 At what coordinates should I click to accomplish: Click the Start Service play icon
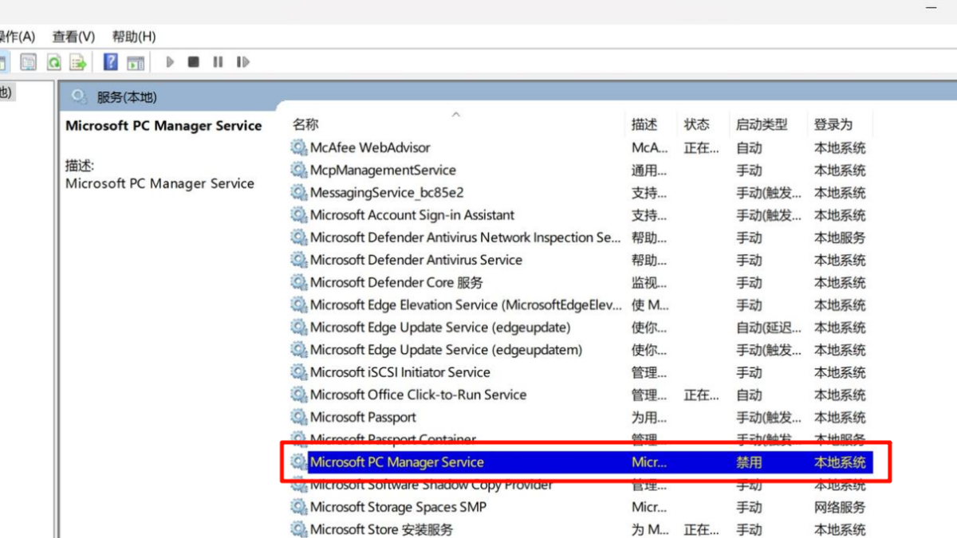[170, 62]
